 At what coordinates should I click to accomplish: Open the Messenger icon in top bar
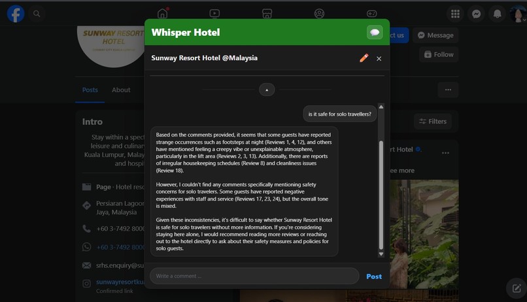click(x=476, y=14)
